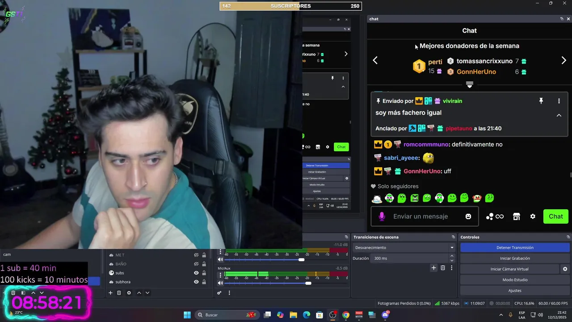Open Discord from the taskbar

(385, 315)
